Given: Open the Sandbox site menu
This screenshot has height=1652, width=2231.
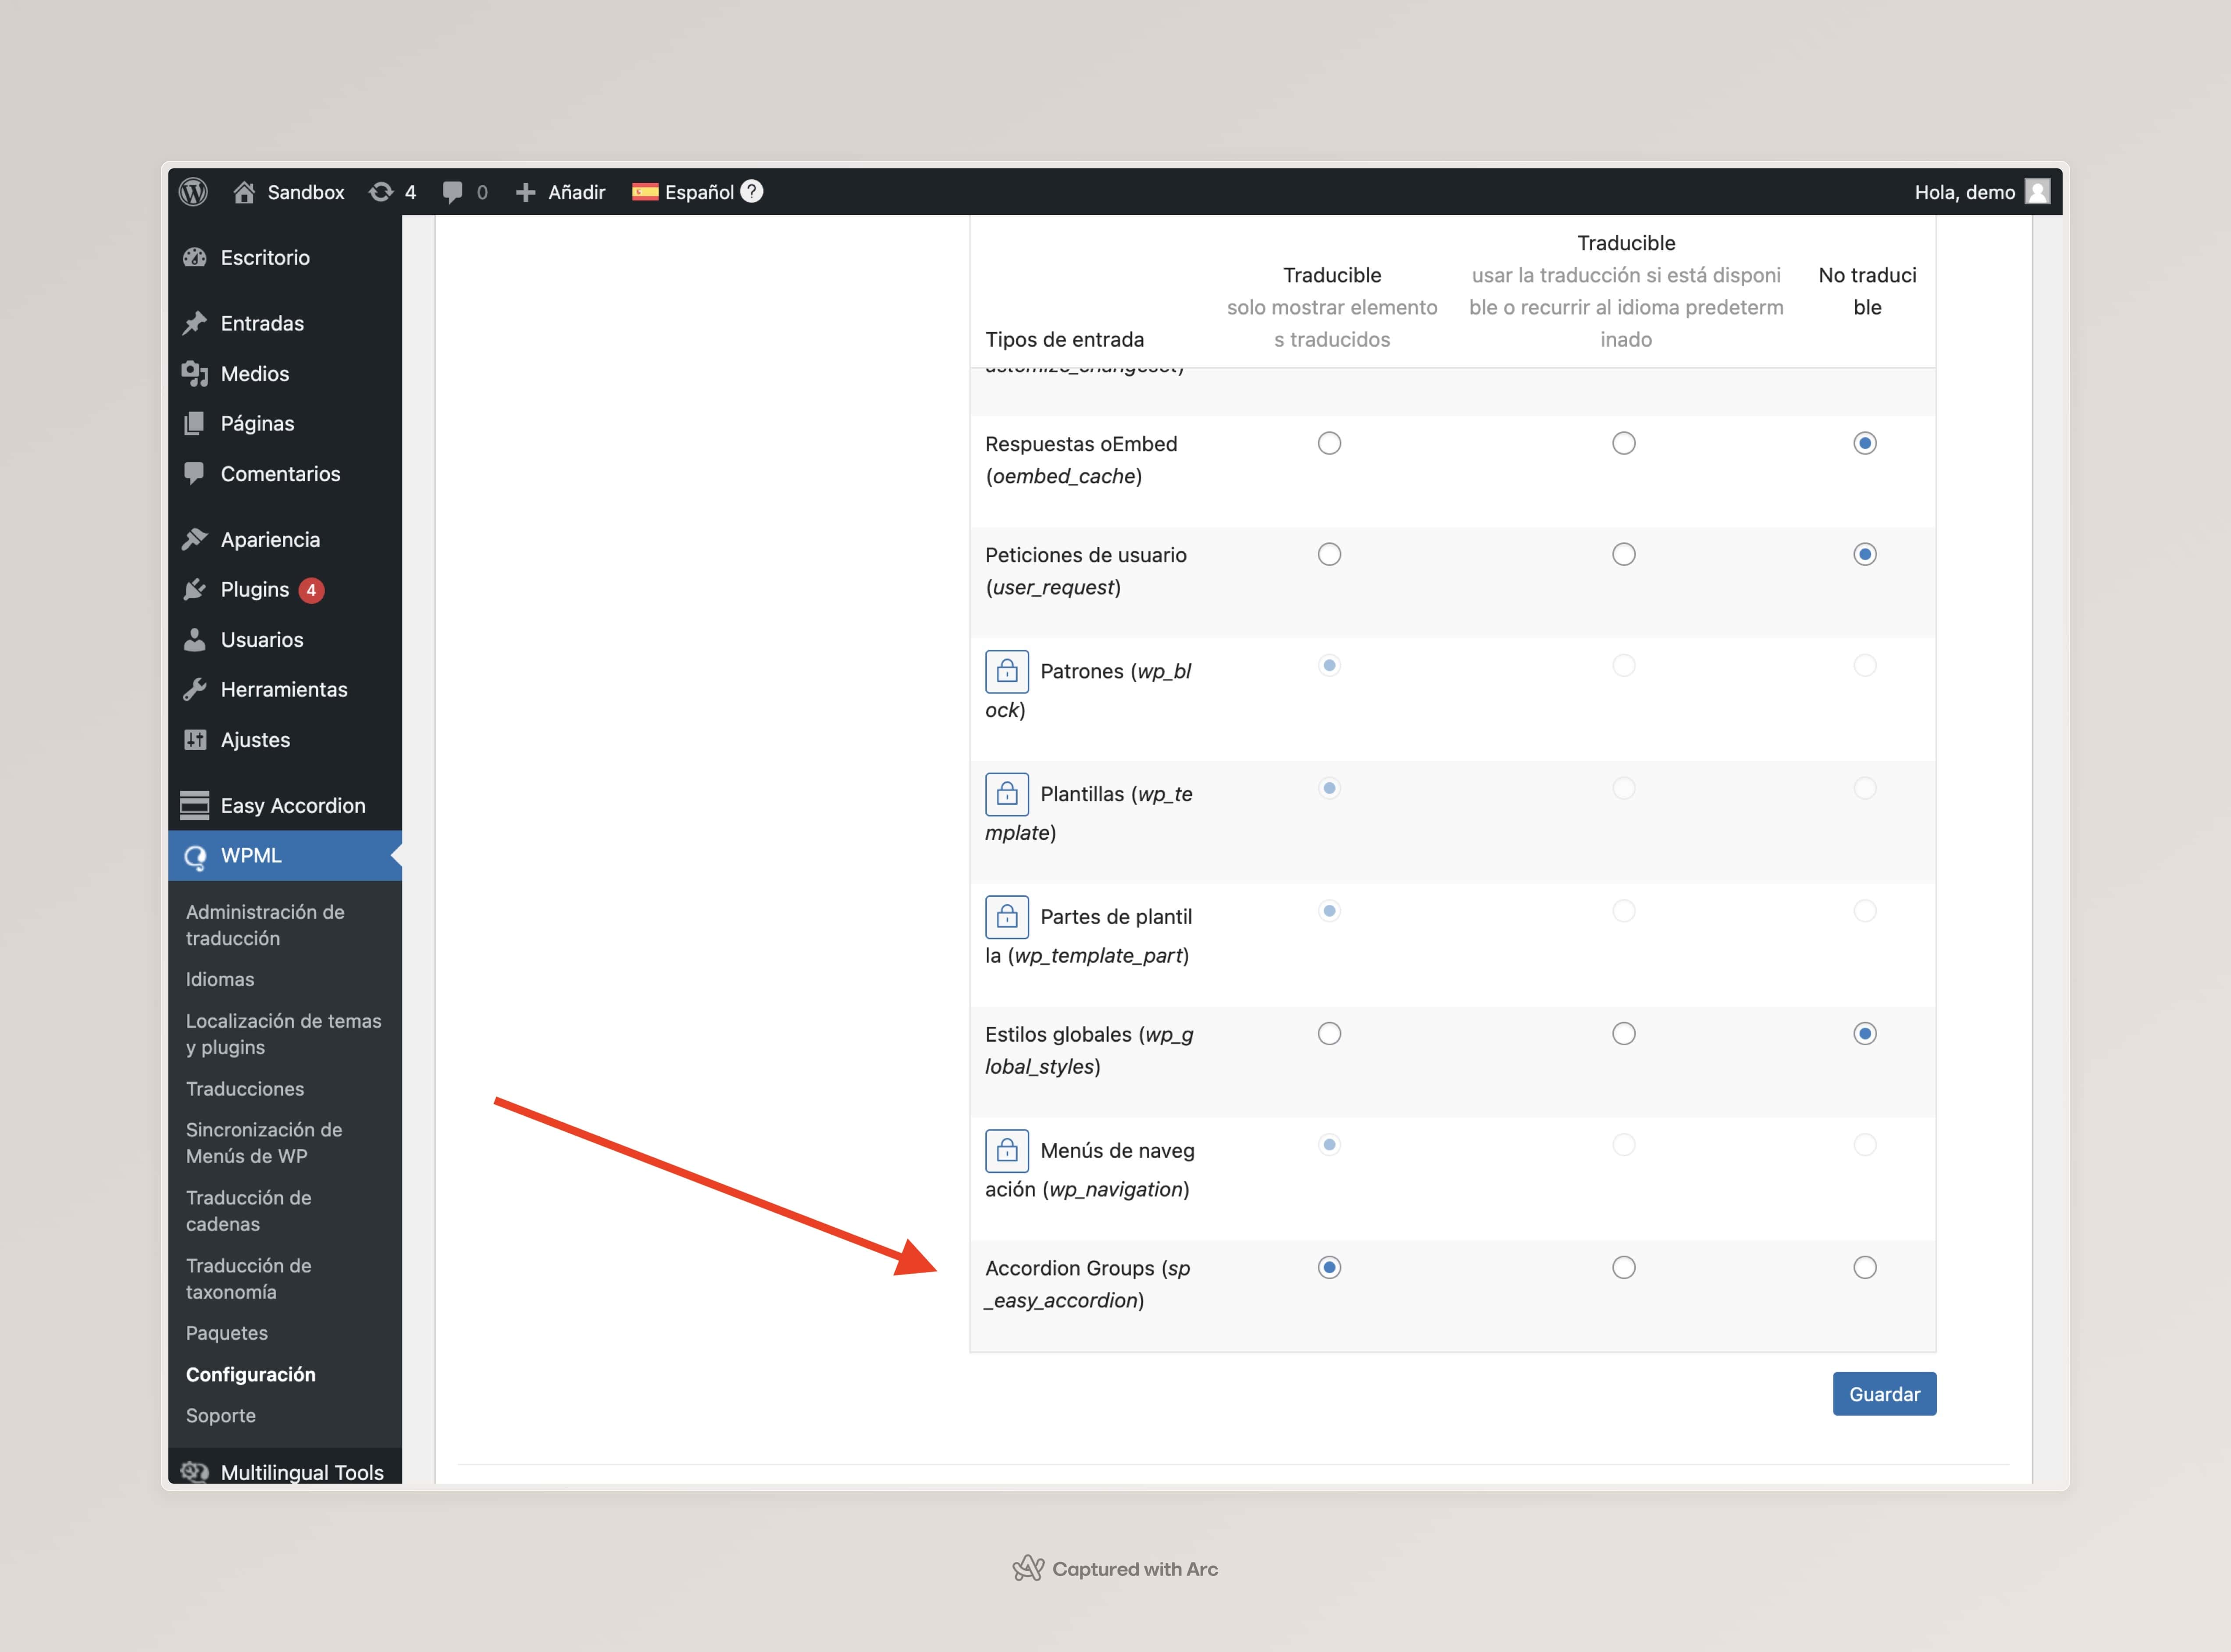Looking at the screenshot, I should pyautogui.click(x=288, y=192).
